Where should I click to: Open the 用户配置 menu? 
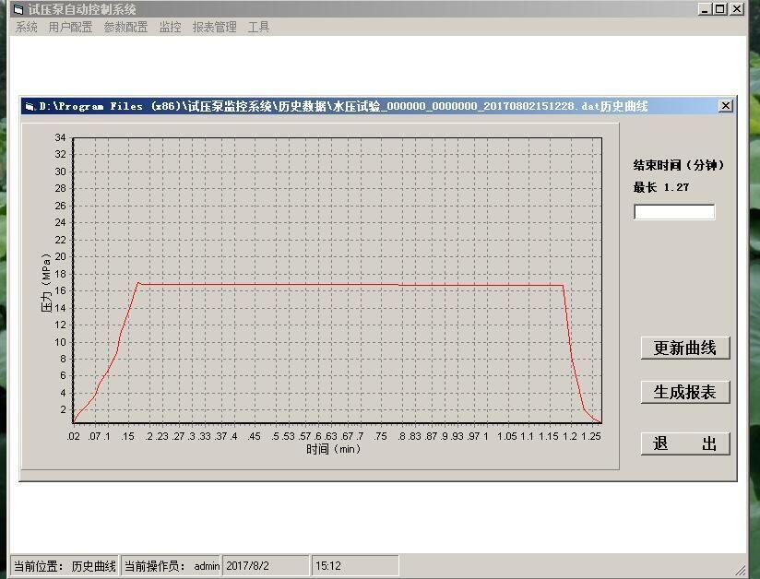click(70, 28)
